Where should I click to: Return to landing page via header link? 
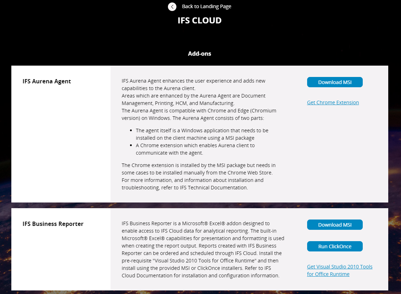(206, 6)
